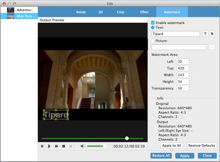
Task: Click the next frame button
Action: coord(71,146)
